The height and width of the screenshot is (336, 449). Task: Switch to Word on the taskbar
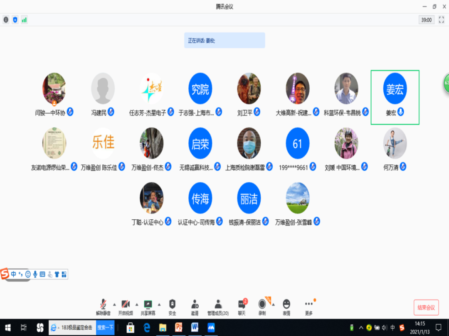point(195,327)
